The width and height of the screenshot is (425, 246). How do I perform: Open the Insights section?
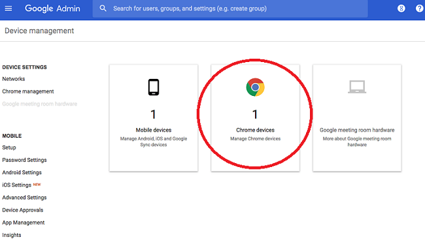pos(12,235)
